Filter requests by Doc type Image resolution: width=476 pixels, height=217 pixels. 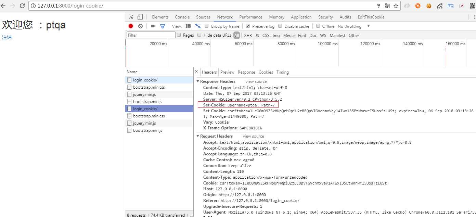click(x=313, y=35)
